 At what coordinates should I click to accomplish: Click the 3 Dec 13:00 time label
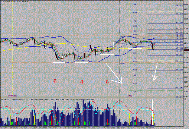click(x=72, y=128)
